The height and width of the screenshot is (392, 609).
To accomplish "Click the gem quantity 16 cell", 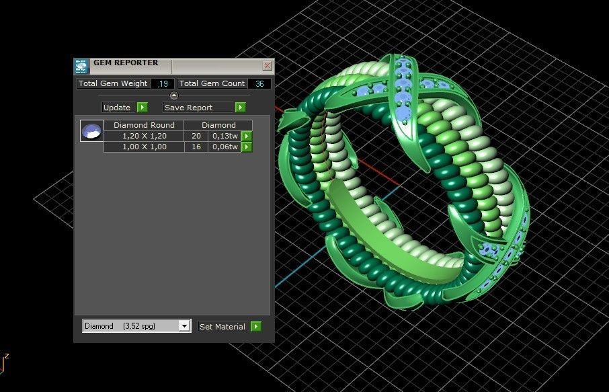I will pyautogui.click(x=196, y=147).
